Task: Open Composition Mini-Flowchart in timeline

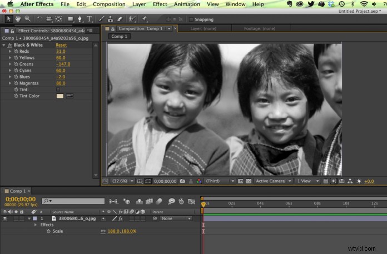Action: pos(113,201)
